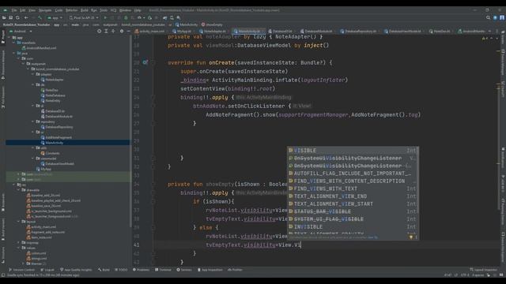The height and width of the screenshot is (284, 506).
Task: Open Build tool window
Action: coord(104,270)
